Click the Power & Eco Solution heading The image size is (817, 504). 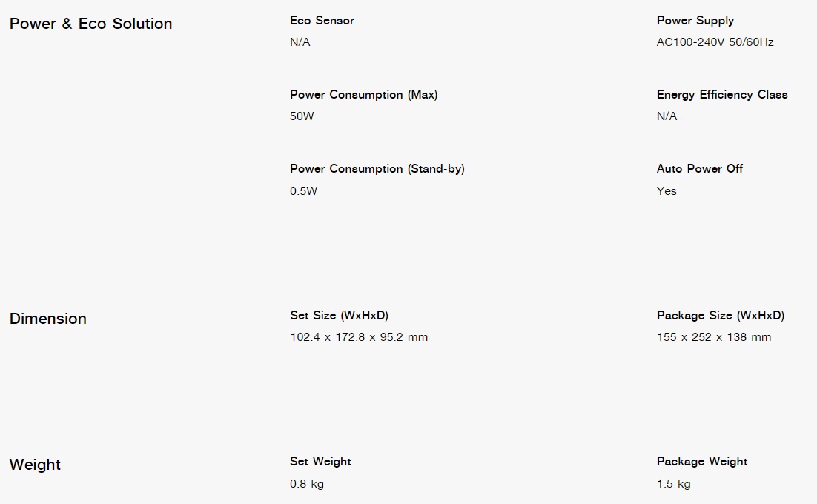(90, 24)
